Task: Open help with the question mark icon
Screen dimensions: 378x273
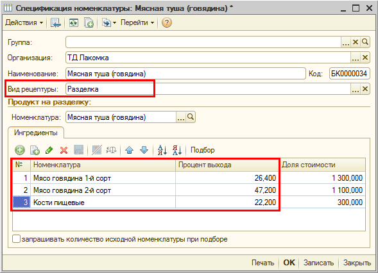Action: 167,22
